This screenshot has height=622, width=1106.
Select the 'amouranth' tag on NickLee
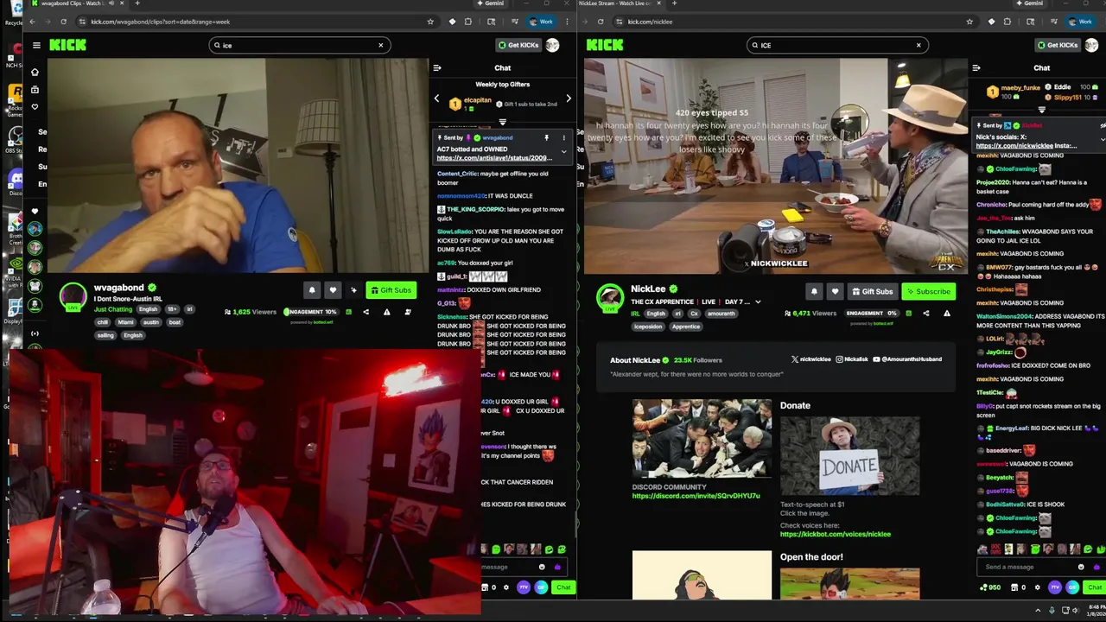[721, 314]
